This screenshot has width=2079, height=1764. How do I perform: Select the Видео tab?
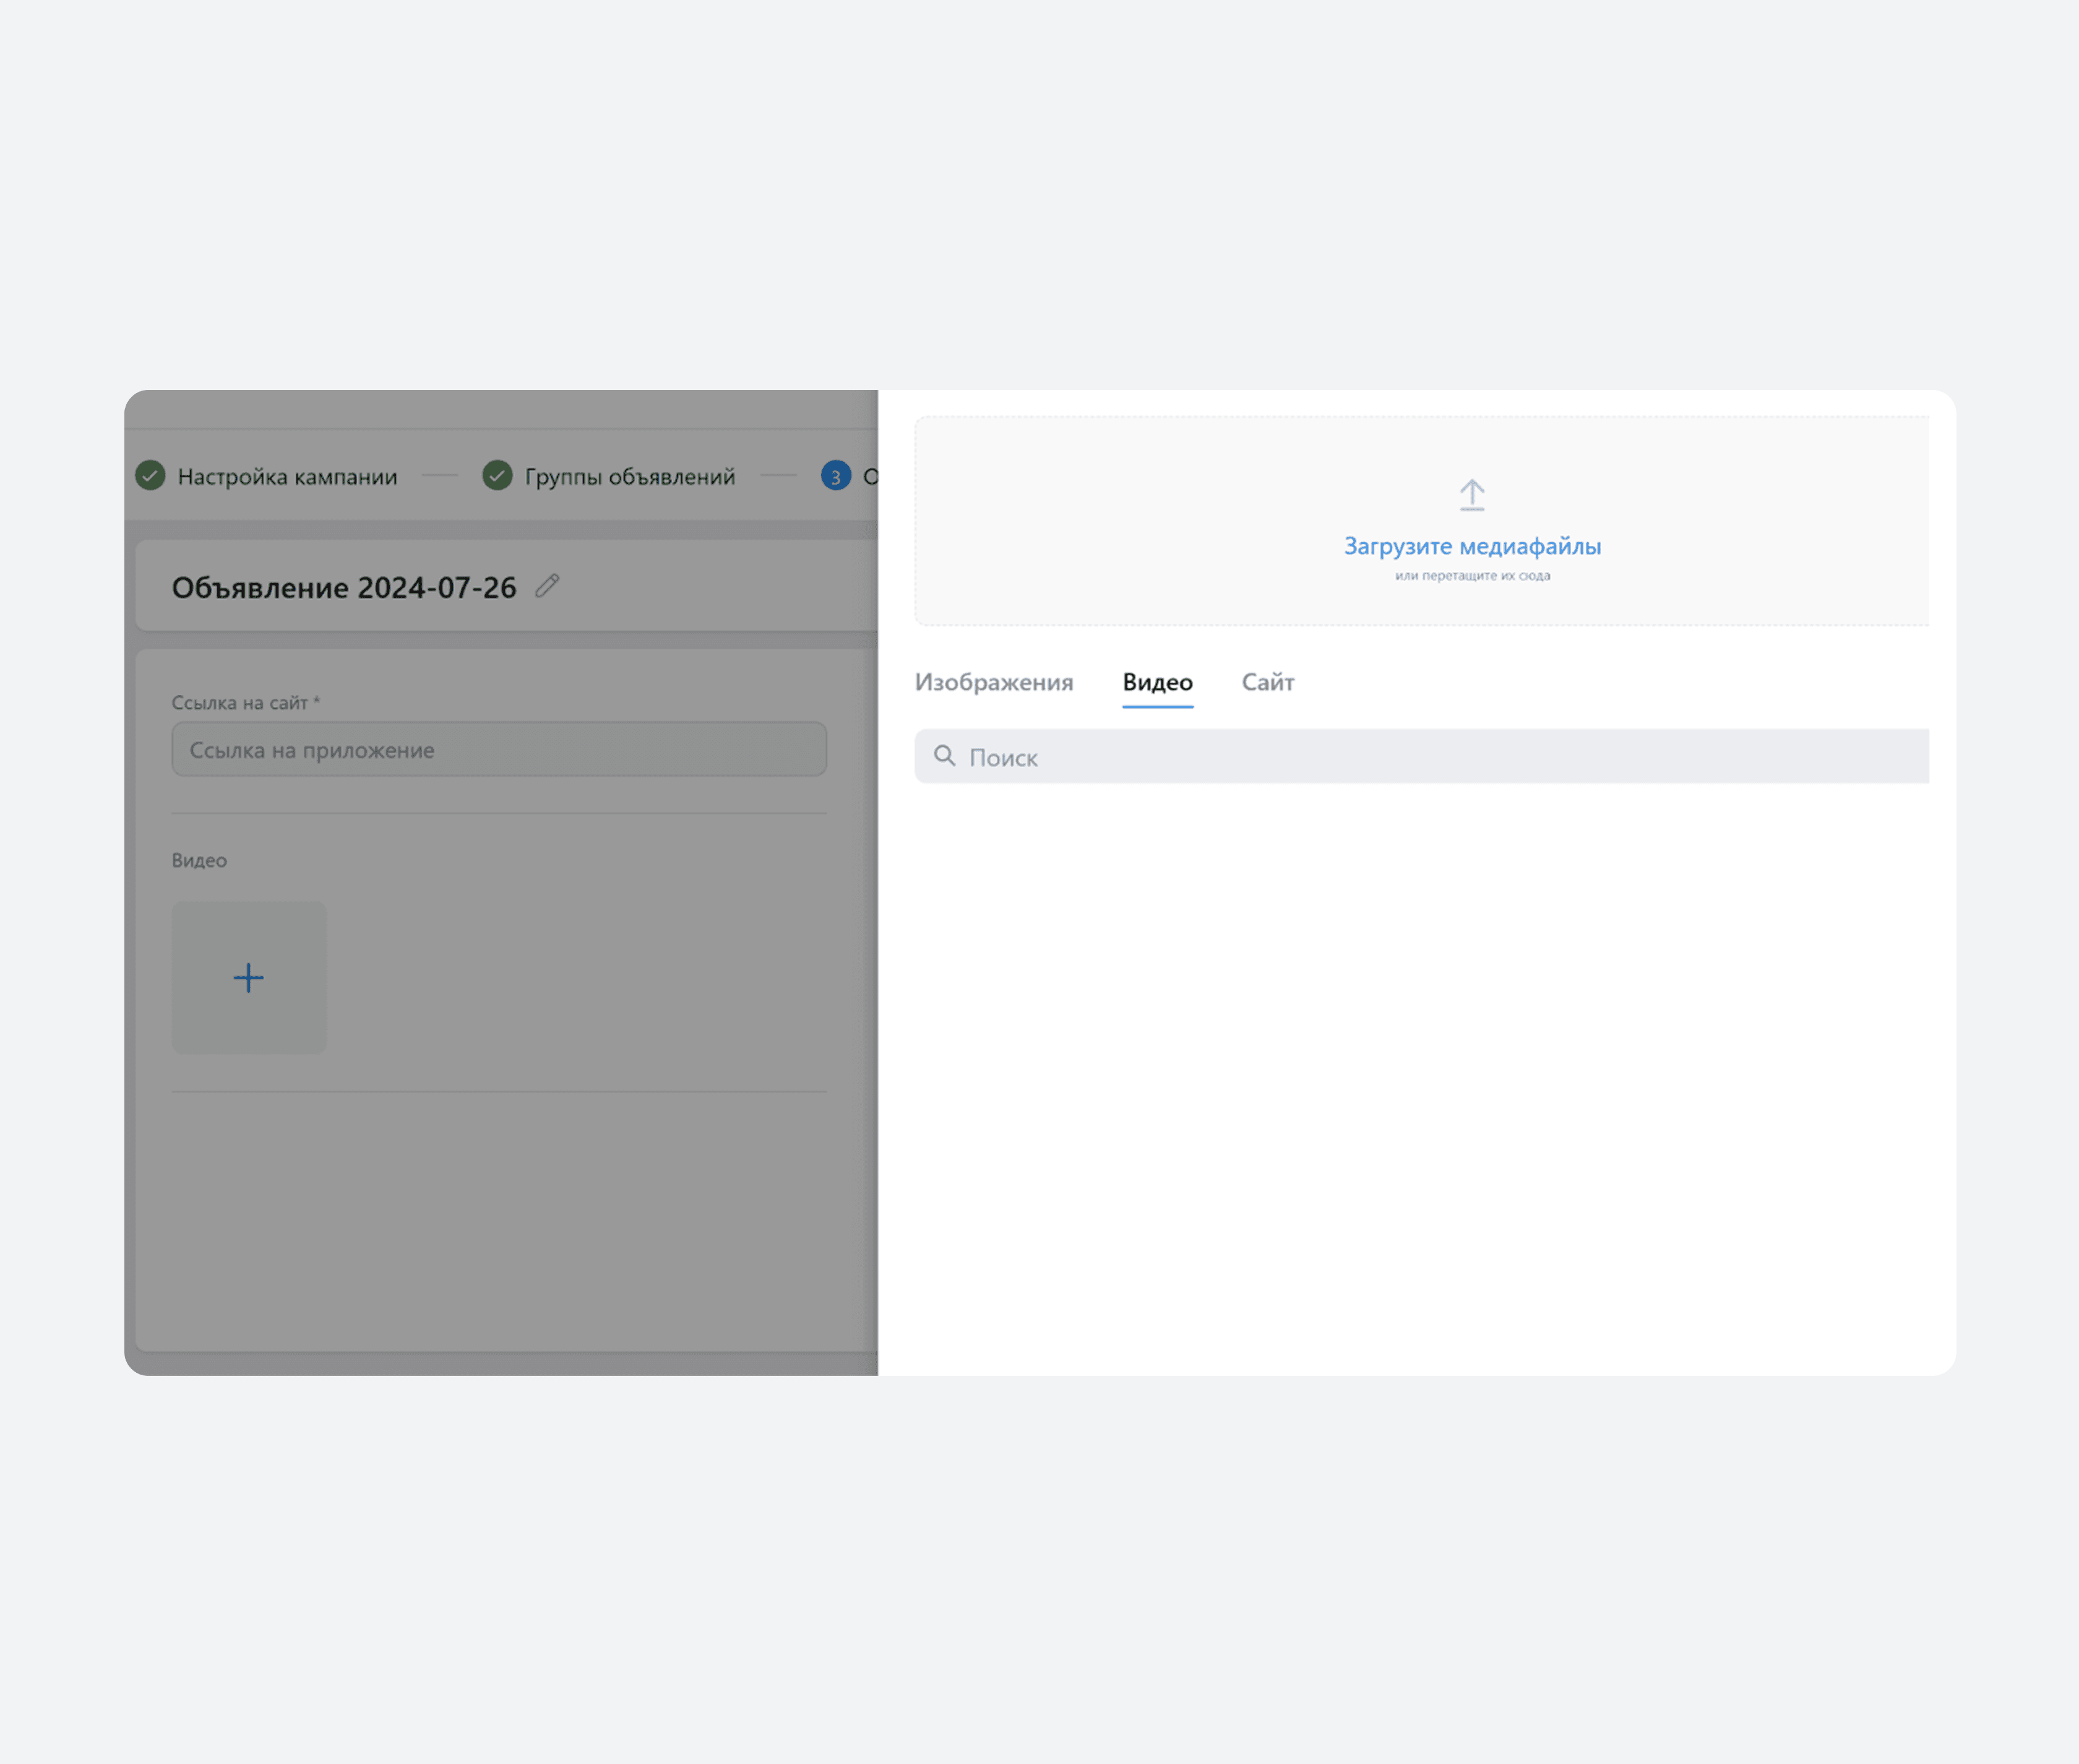click(1158, 682)
